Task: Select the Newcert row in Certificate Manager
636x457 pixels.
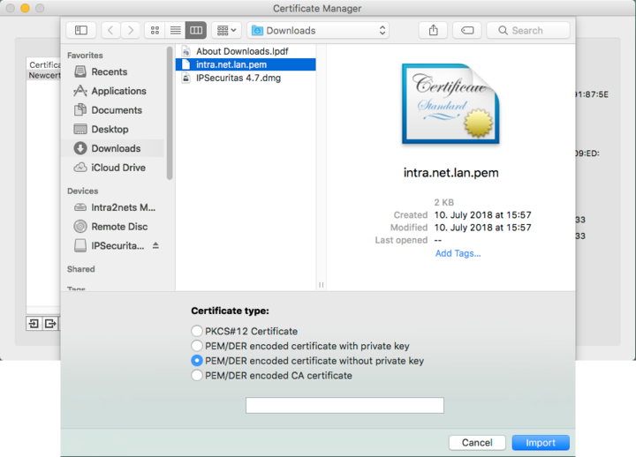Action: pos(44,75)
